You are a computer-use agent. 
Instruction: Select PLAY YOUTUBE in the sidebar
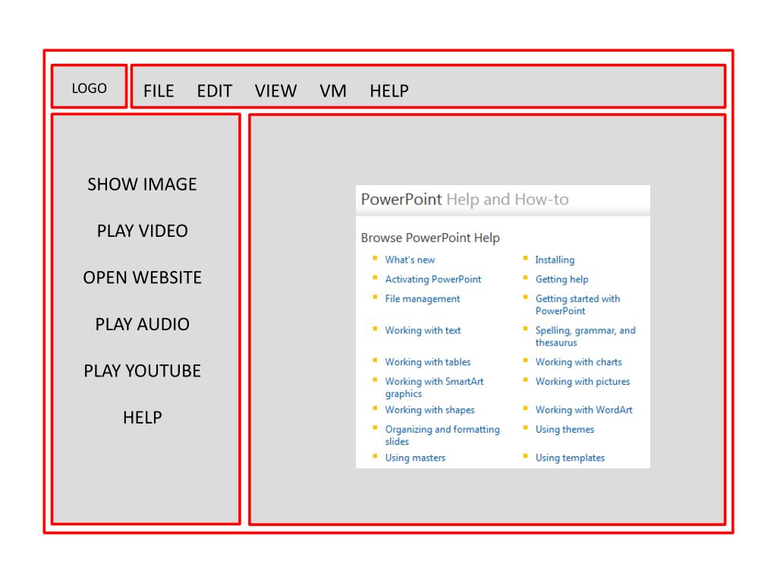point(142,370)
